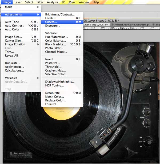160x164 pixels.
Task: Select Photo Filter adjustment
Action: click(62, 48)
